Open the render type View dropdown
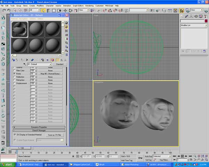The image size is (209, 167). (x=196, y=10)
